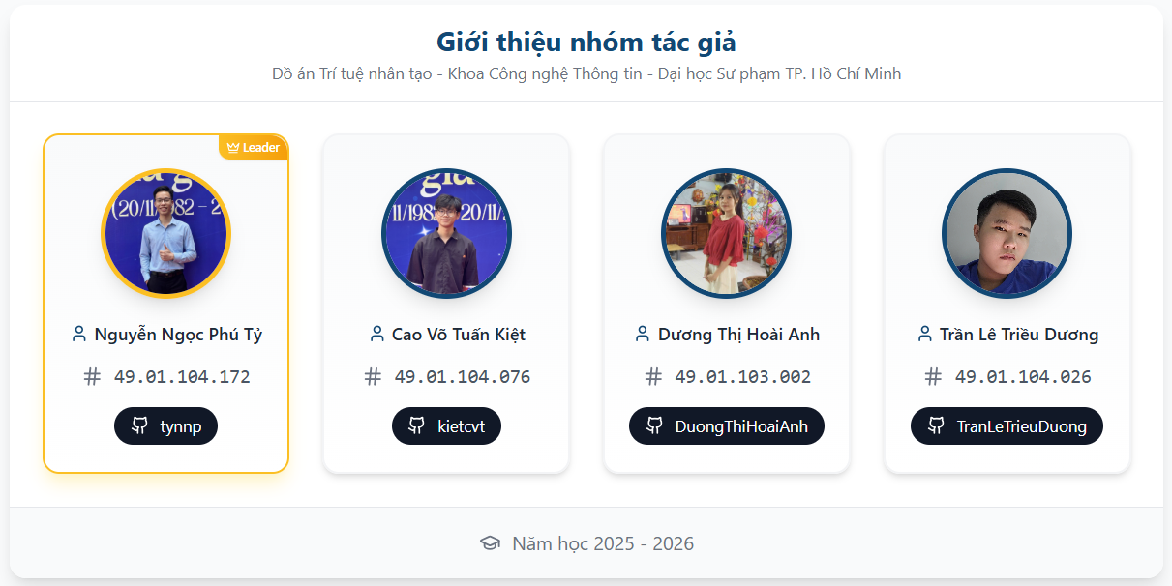Click hash icon next to 49.01.104.172
1172x586 pixels.
point(92,377)
